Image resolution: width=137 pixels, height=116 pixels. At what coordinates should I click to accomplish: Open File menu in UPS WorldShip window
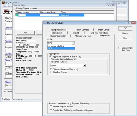4,6
